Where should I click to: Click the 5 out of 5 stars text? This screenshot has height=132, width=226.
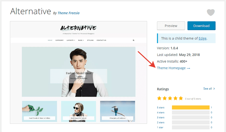point(193,99)
